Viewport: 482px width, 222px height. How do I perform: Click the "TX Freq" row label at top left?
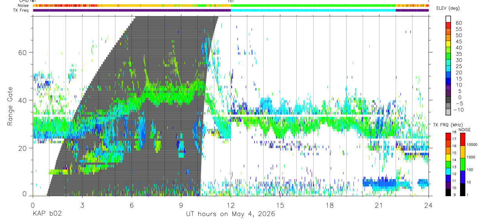[22, 10]
